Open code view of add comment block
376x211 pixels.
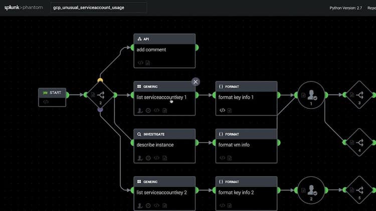pos(140,63)
